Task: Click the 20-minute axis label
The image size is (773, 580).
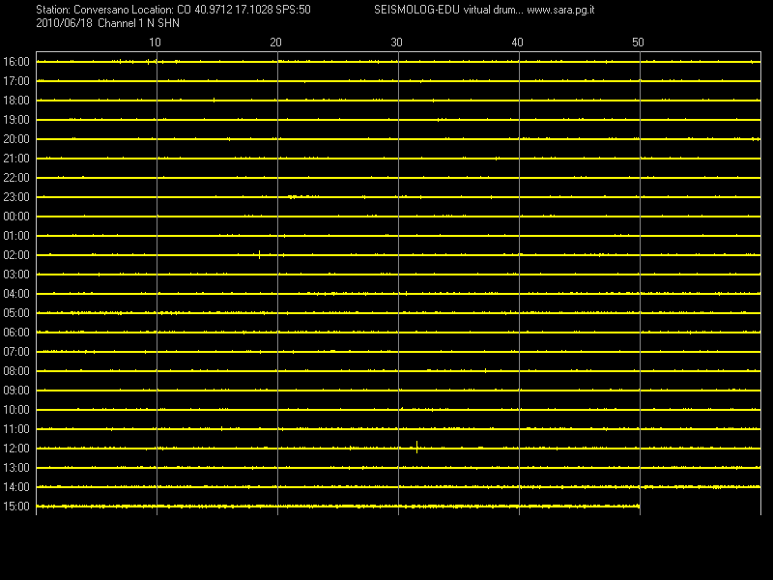Action: click(275, 43)
